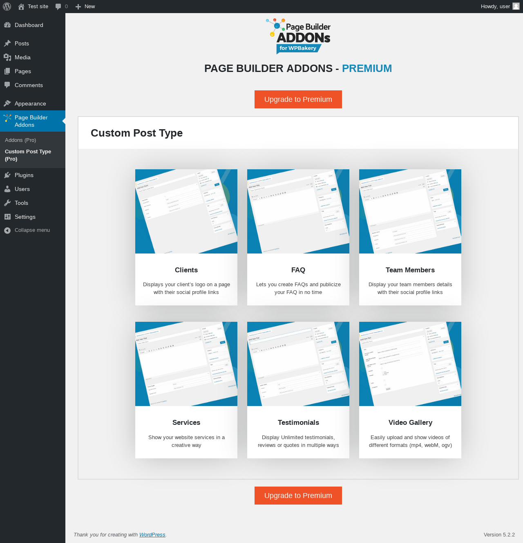Go to Media menu item
The height and width of the screenshot is (543, 523).
pos(22,57)
